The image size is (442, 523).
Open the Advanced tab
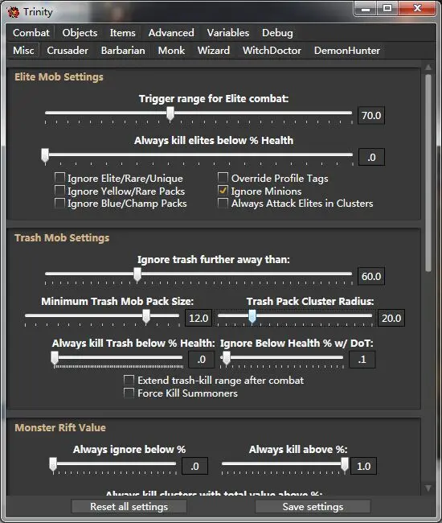pos(171,33)
